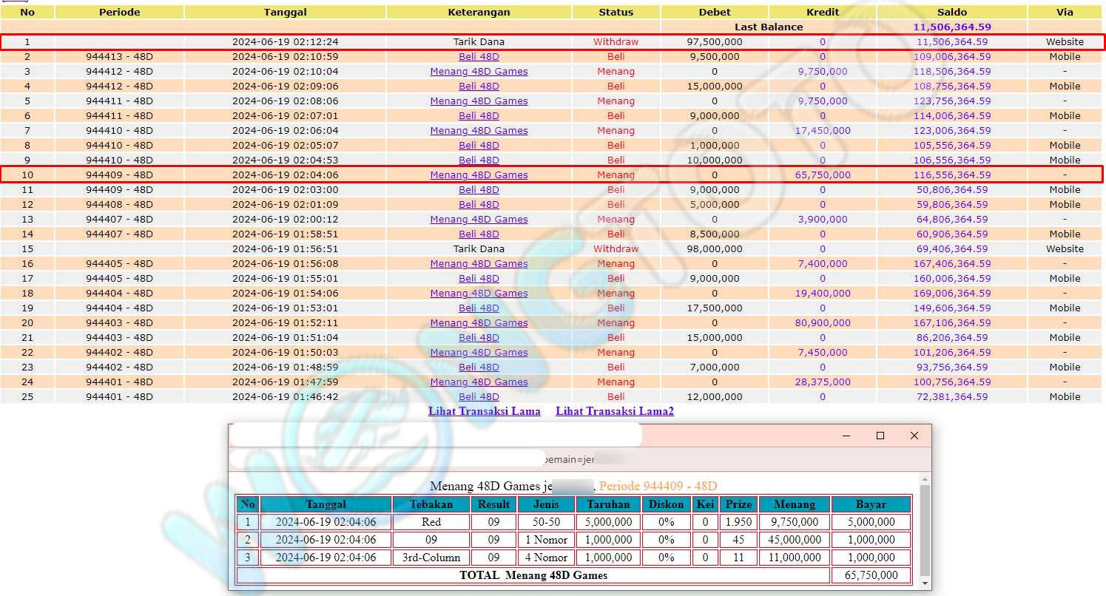Viewport: 1106px width, 596px height.
Task: Open Lihat Transaksi Lama2 link
Action: coord(614,411)
